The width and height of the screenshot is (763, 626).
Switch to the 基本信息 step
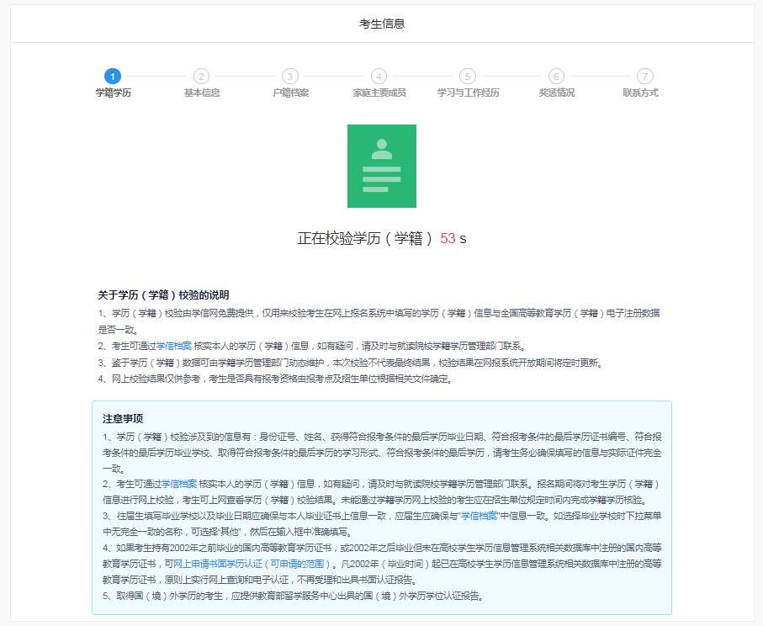coord(201,93)
